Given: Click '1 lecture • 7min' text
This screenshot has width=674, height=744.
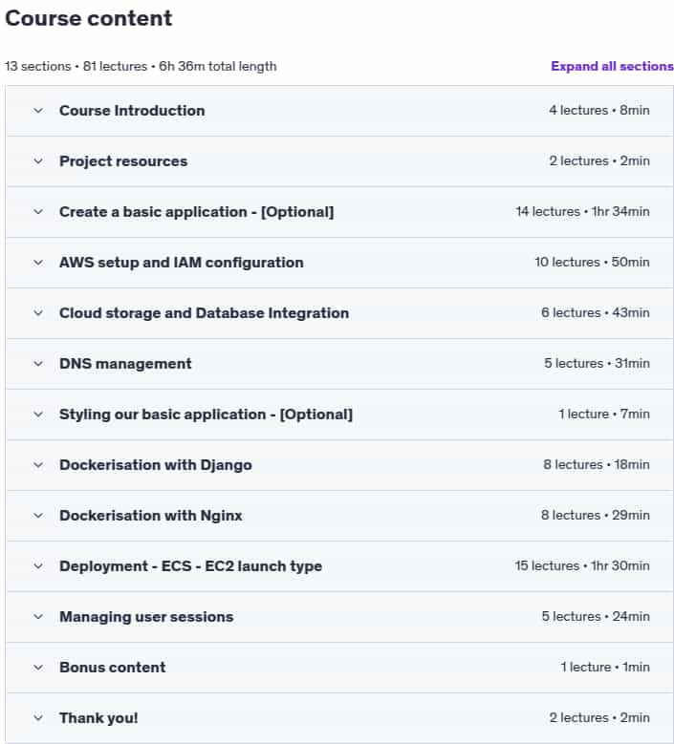Looking at the screenshot, I should 604,414.
